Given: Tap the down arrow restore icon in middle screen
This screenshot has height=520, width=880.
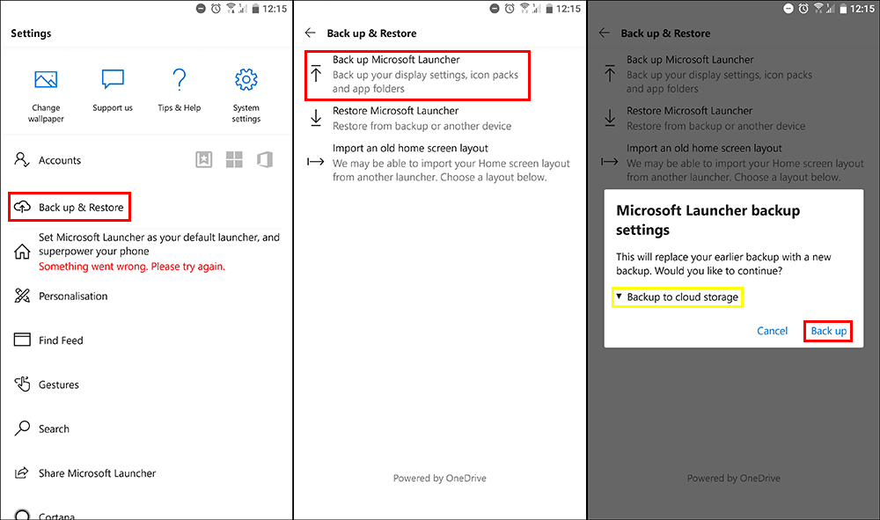Looking at the screenshot, I should click(x=316, y=118).
